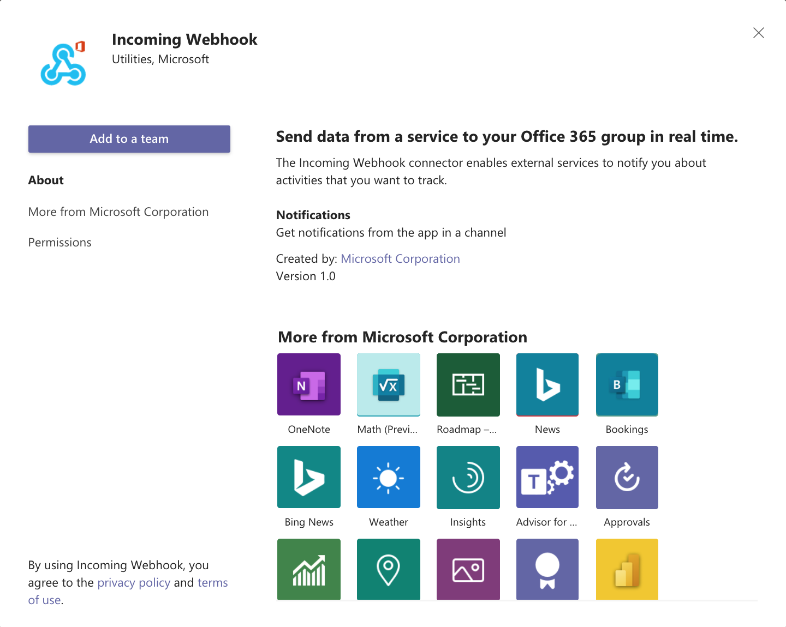Click the Weather label under the tile
The height and width of the screenshot is (627, 786).
[x=389, y=522]
